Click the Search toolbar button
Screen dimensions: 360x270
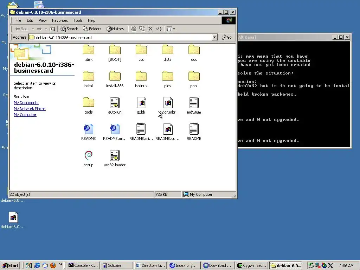tap(69, 29)
